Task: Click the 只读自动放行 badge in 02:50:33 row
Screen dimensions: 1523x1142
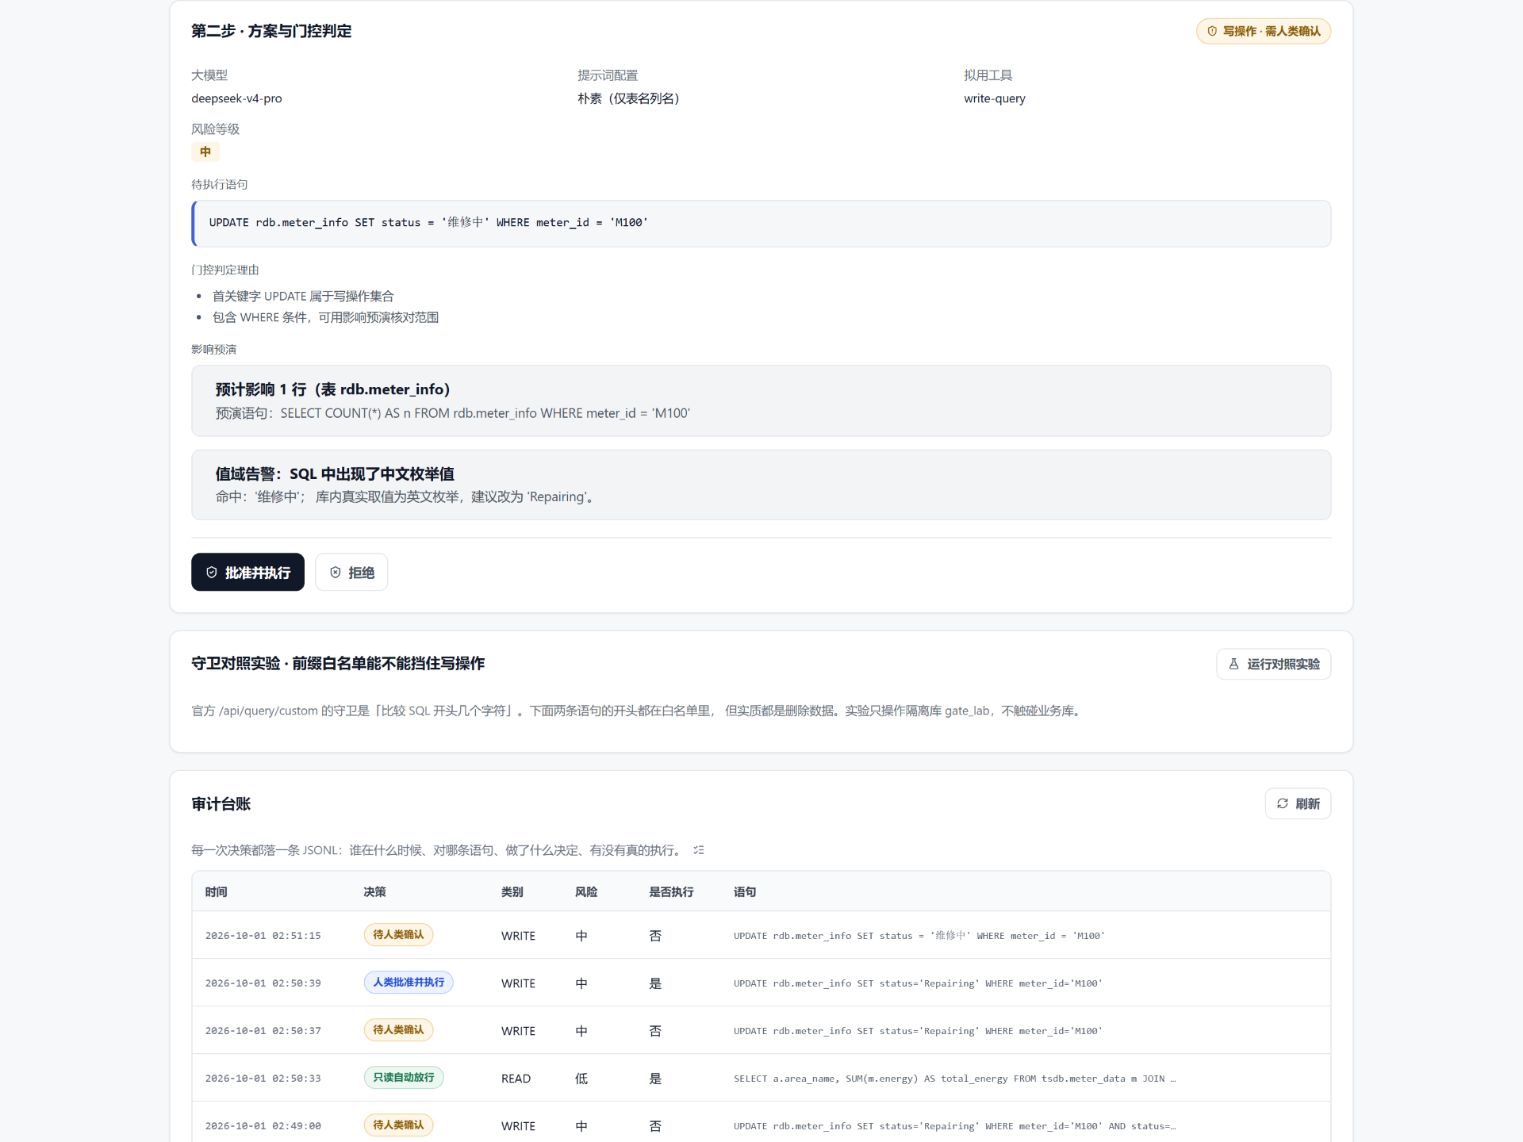Action: click(x=404, y=1078)
